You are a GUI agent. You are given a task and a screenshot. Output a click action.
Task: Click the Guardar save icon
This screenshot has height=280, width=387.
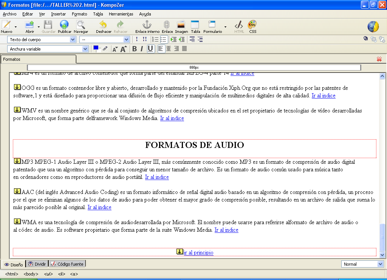[48, 25]
